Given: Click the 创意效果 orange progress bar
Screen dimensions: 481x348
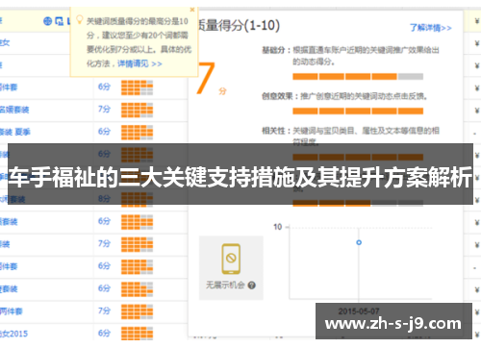Looking at the screenshot, I should pyautogui.click(x=358, y=112).
